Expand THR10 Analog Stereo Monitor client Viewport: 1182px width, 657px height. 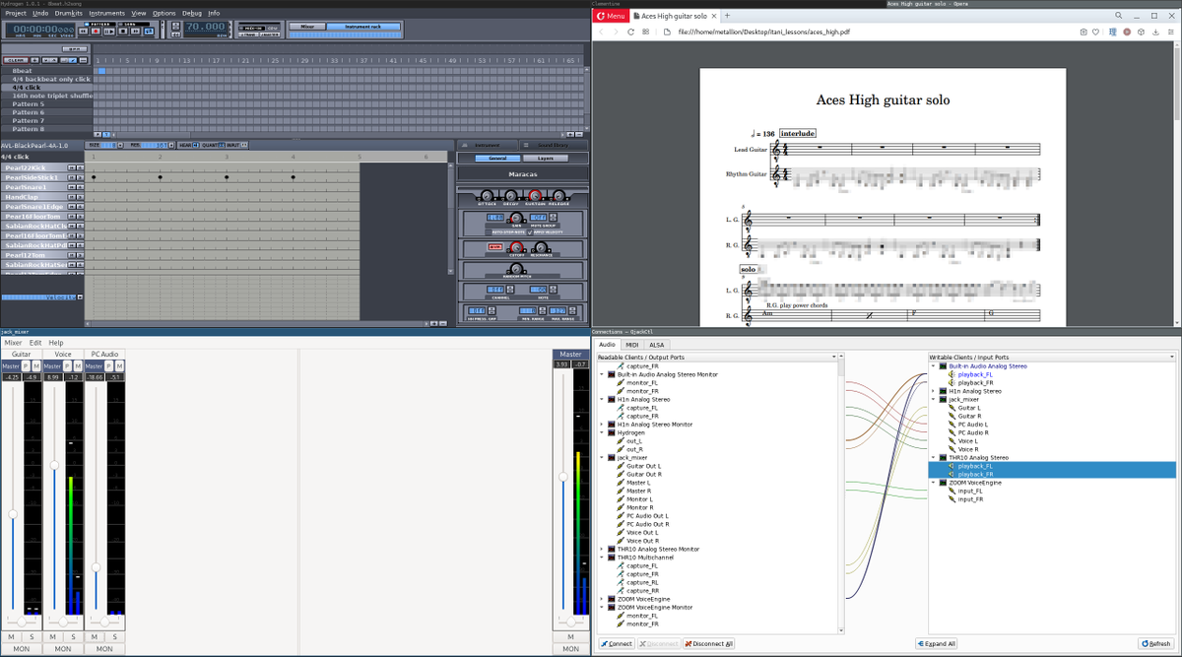tap(602, 549)
